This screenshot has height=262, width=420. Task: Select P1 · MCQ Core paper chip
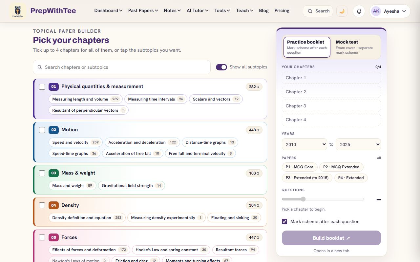pyautogui.click(x=300, y=167)
